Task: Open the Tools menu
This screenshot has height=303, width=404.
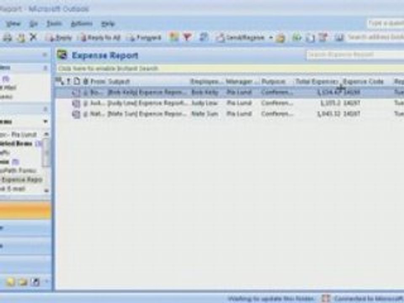Action: (54, 24)
